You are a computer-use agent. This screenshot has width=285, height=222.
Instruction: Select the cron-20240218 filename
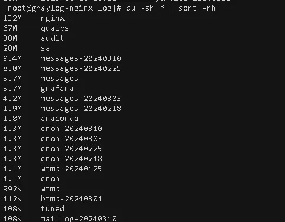pos(72,159)
